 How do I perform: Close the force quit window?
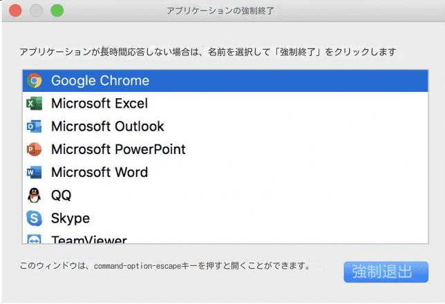[x=15, y=11]
